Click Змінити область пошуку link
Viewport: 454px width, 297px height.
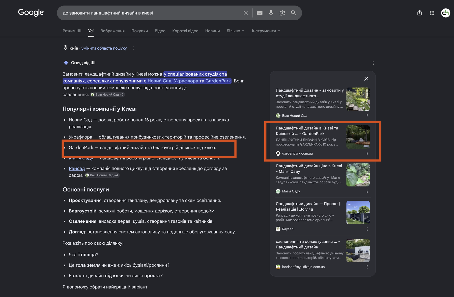coord(104,48)
